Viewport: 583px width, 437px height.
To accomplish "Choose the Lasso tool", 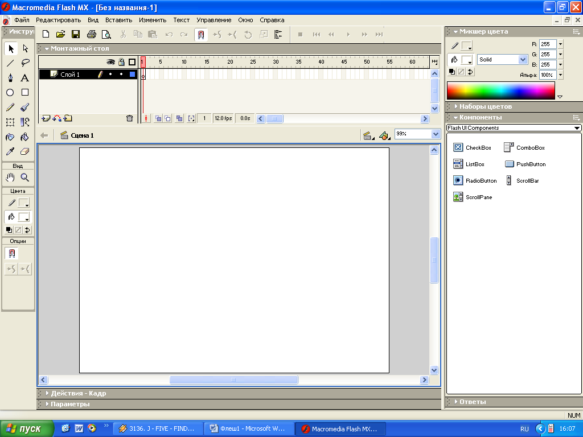I will click(x=25, y=63).
